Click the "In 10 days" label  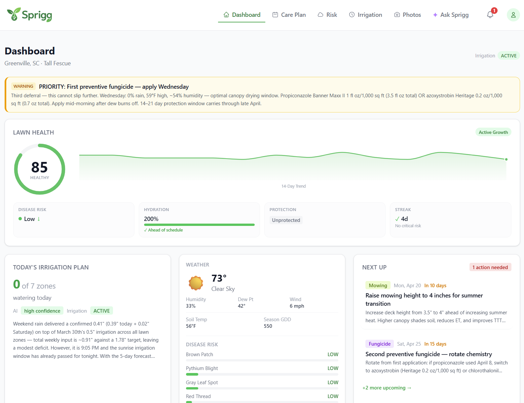(435, 286)
